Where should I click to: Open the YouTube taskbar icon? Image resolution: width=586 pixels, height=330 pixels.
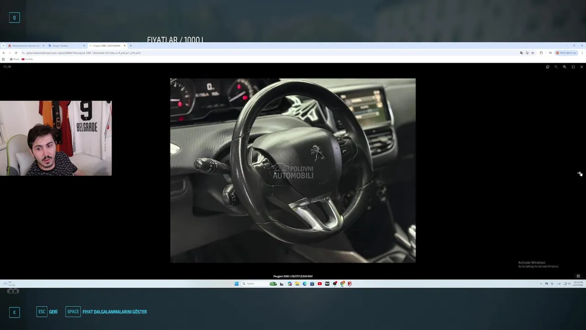tap(320, 284)
